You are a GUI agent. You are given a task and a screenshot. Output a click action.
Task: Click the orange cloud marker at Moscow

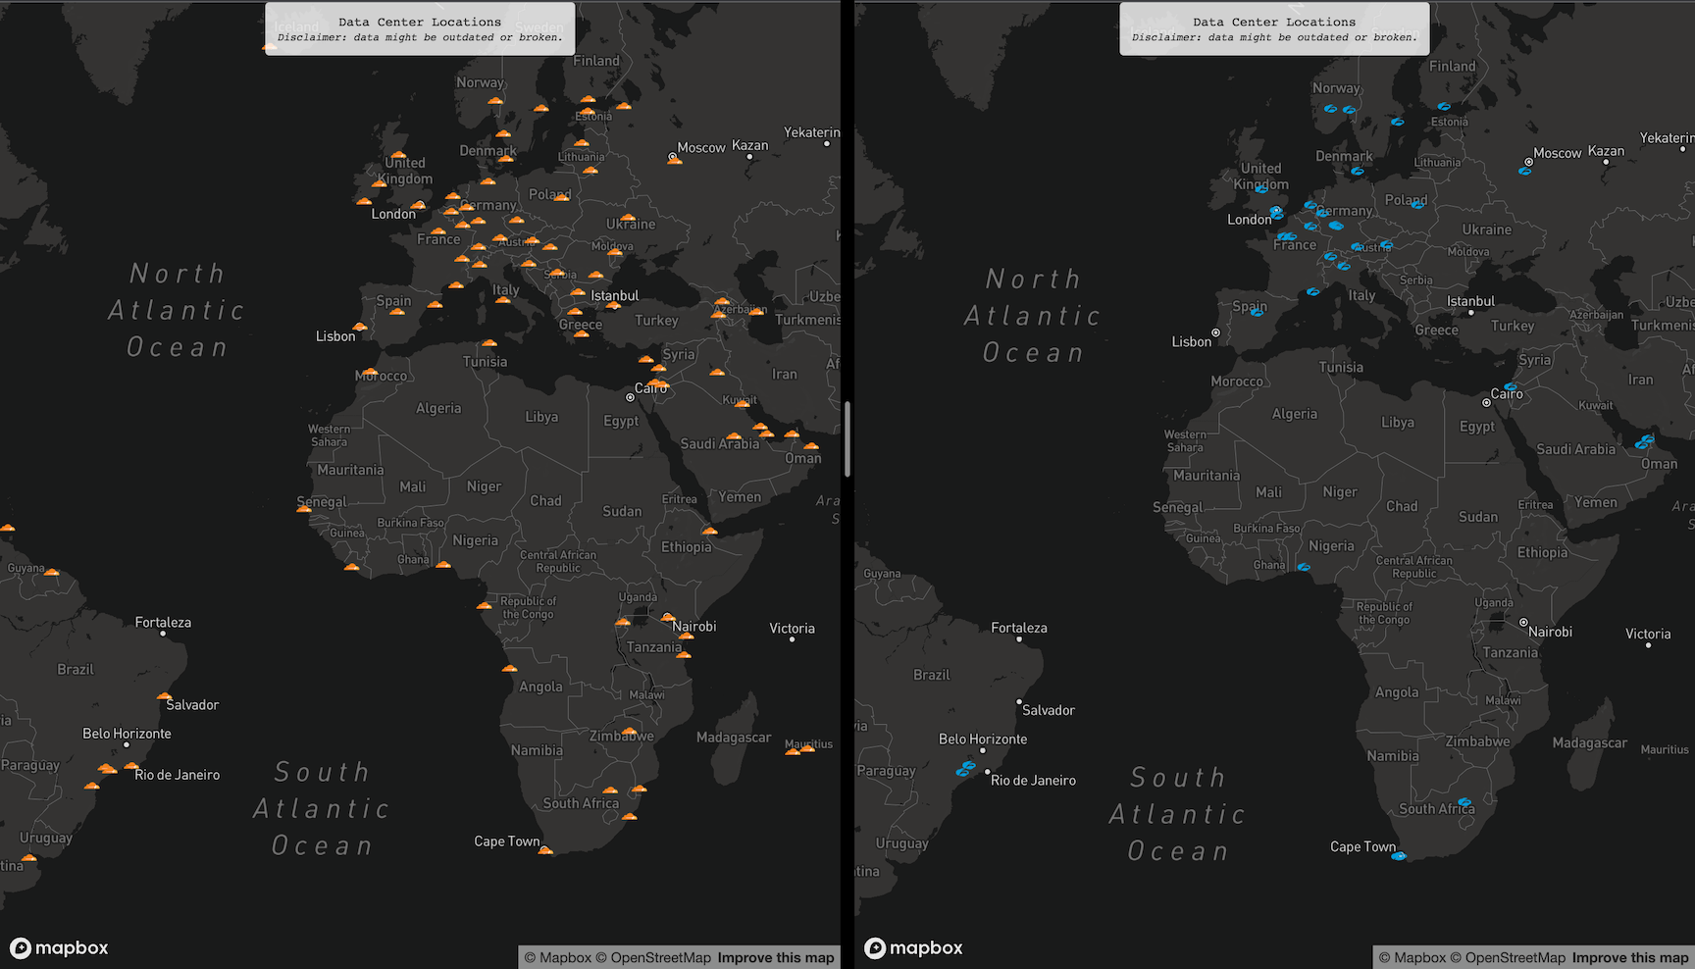click(675, 160)
